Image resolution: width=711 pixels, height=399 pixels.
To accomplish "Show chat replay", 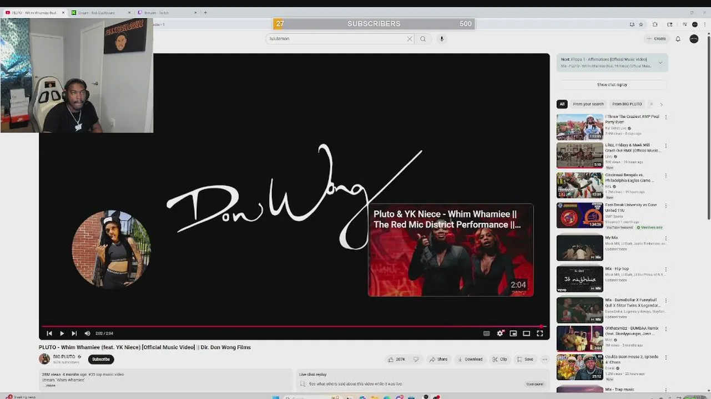I will click(x=612, y=85).
